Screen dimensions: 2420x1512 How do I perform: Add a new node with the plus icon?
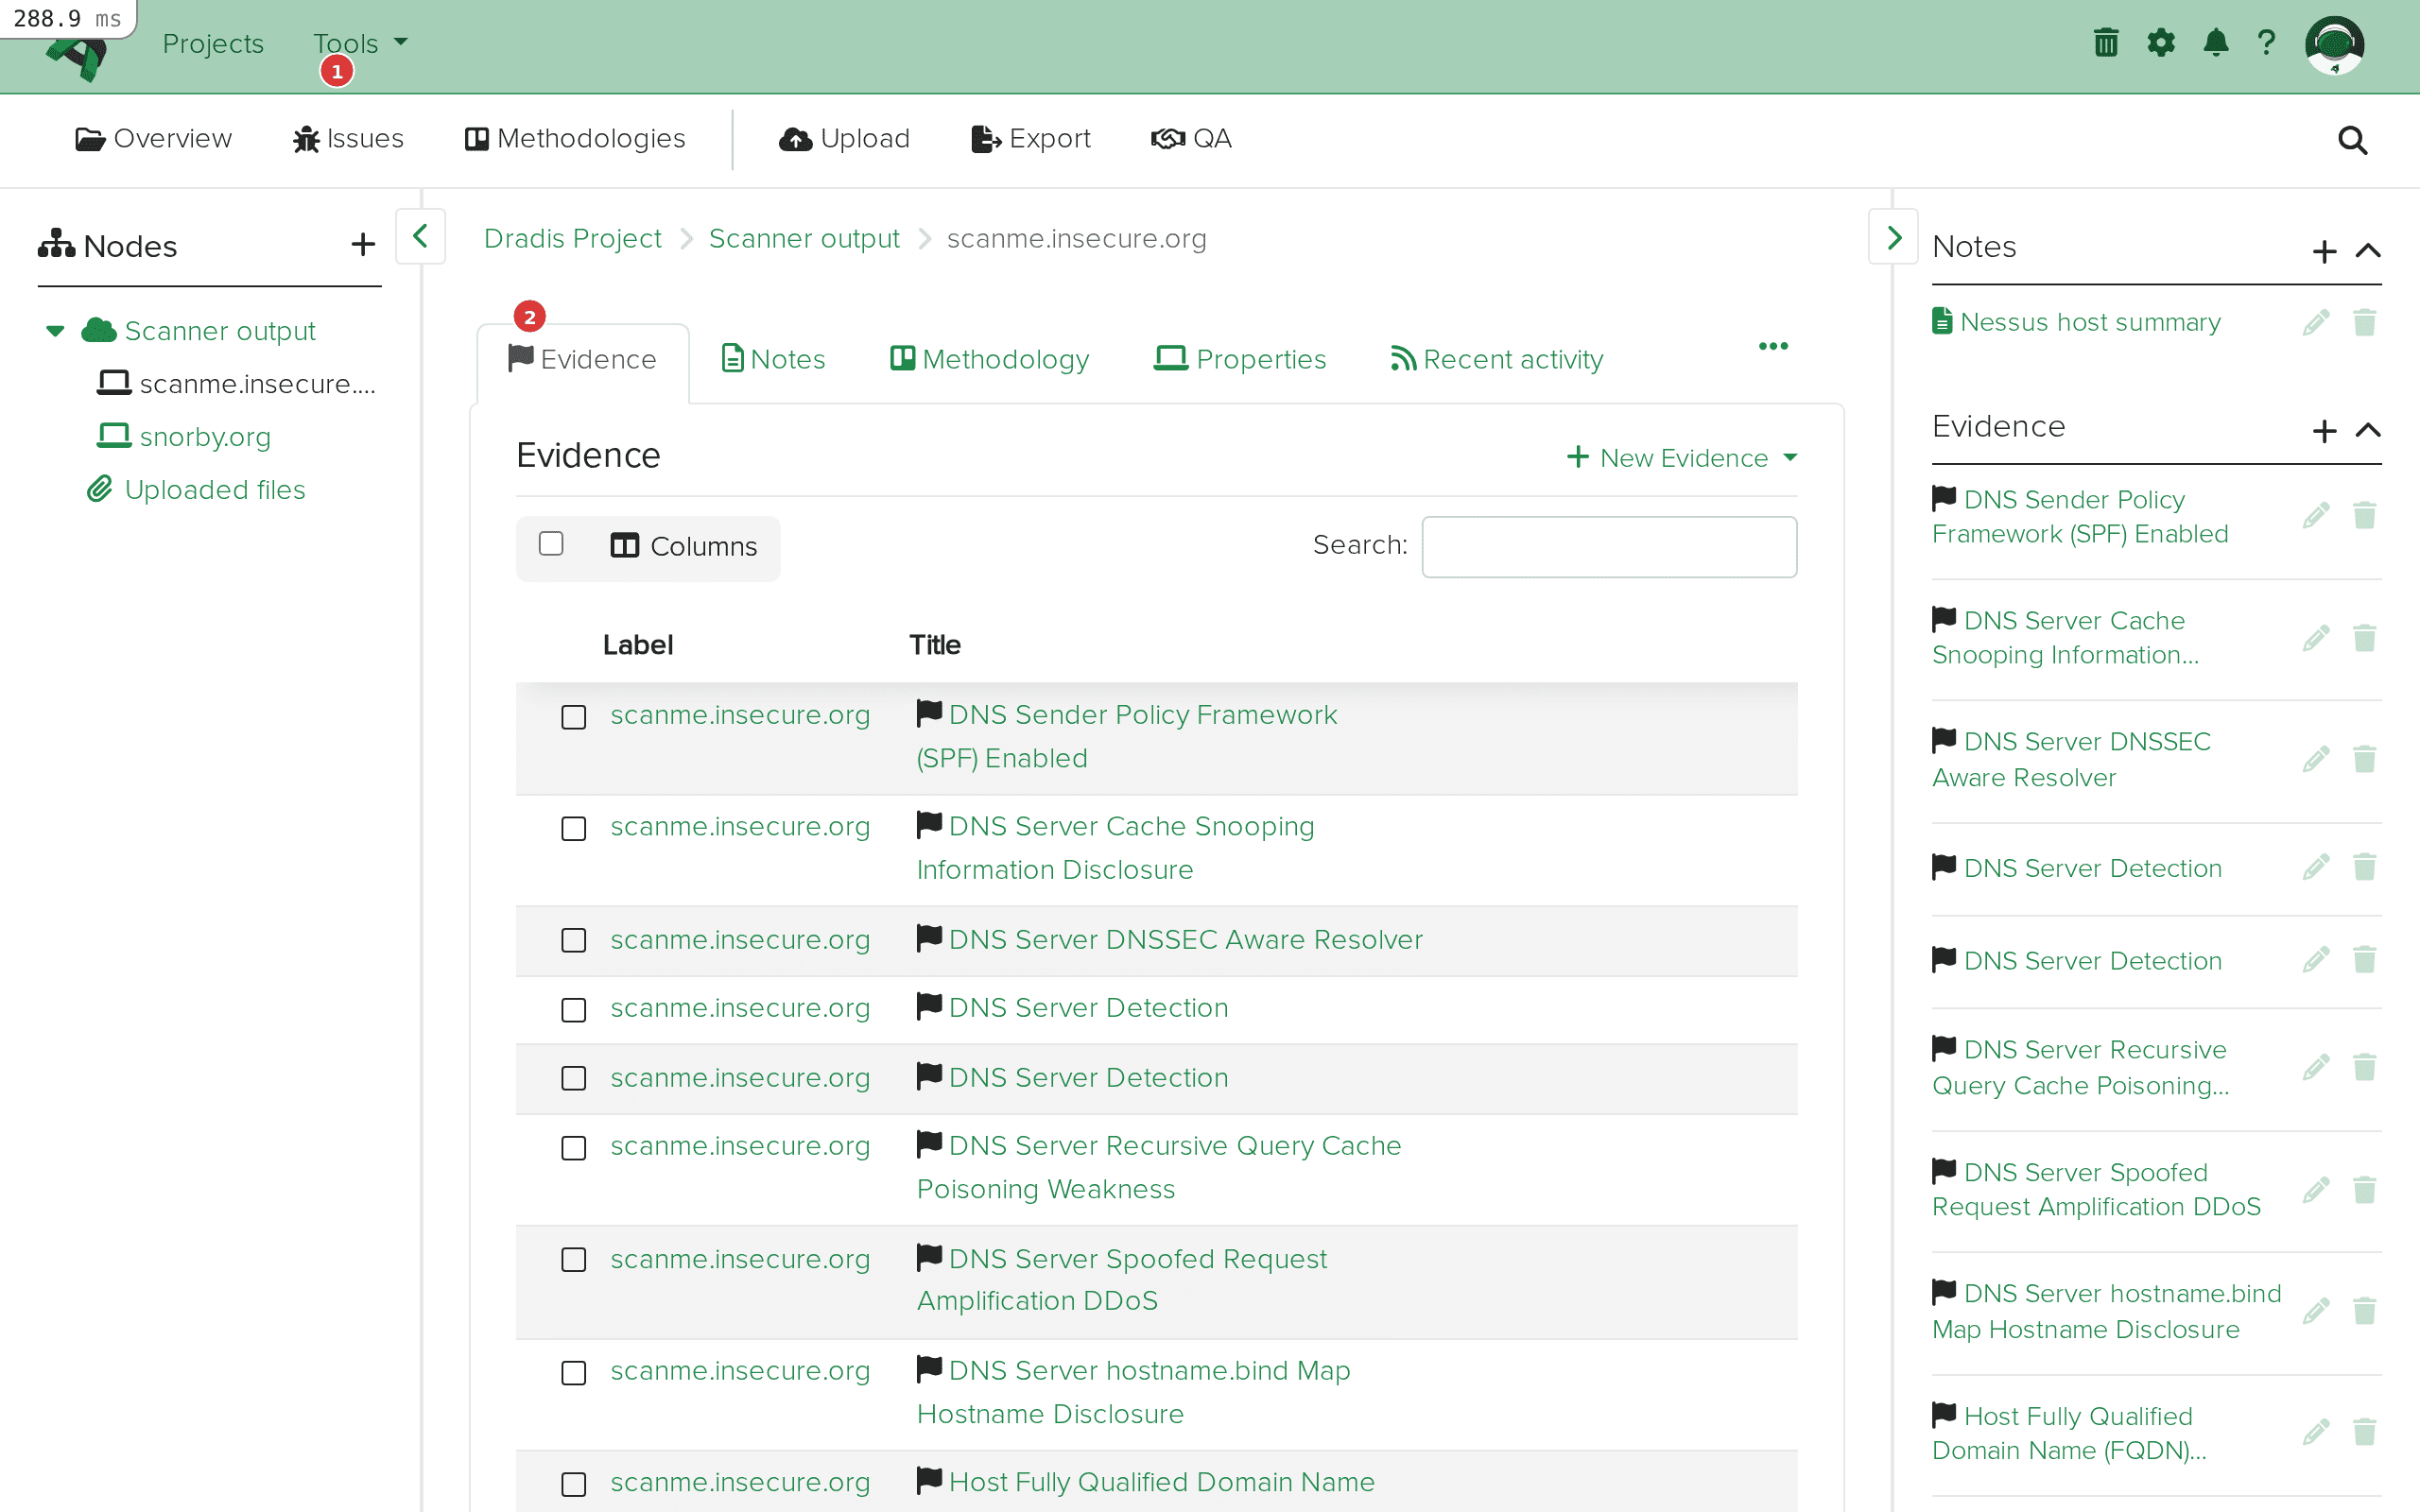click(x=362, y=243)
